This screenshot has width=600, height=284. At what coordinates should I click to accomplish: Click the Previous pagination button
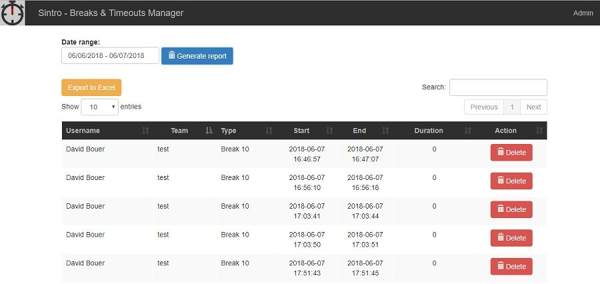484,107
